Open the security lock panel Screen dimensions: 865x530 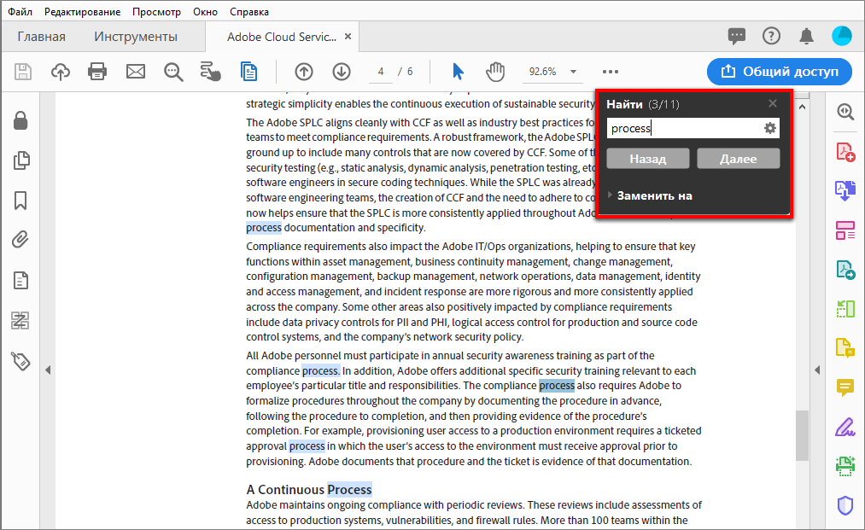pos(20,120)
